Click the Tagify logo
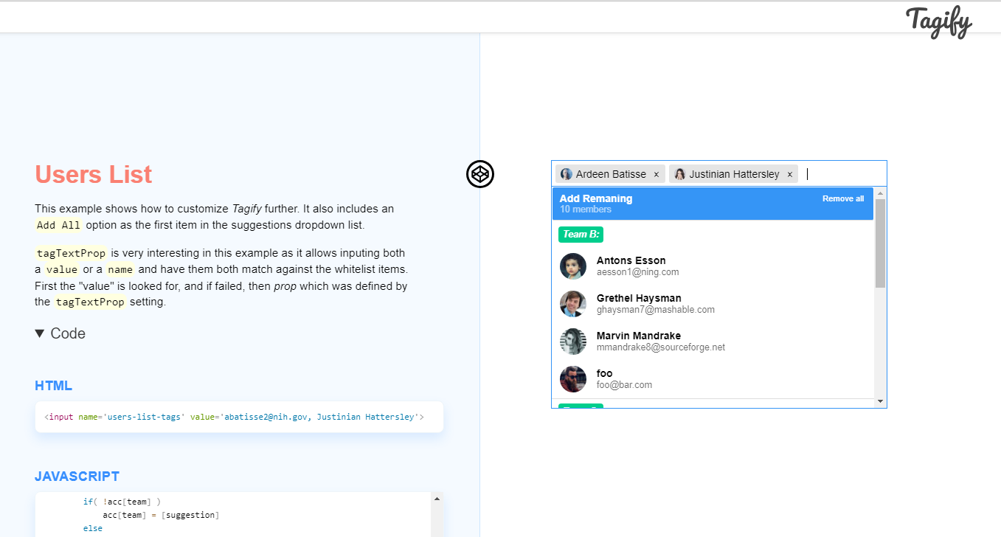 pyautogui.click(x=938, y=21)
